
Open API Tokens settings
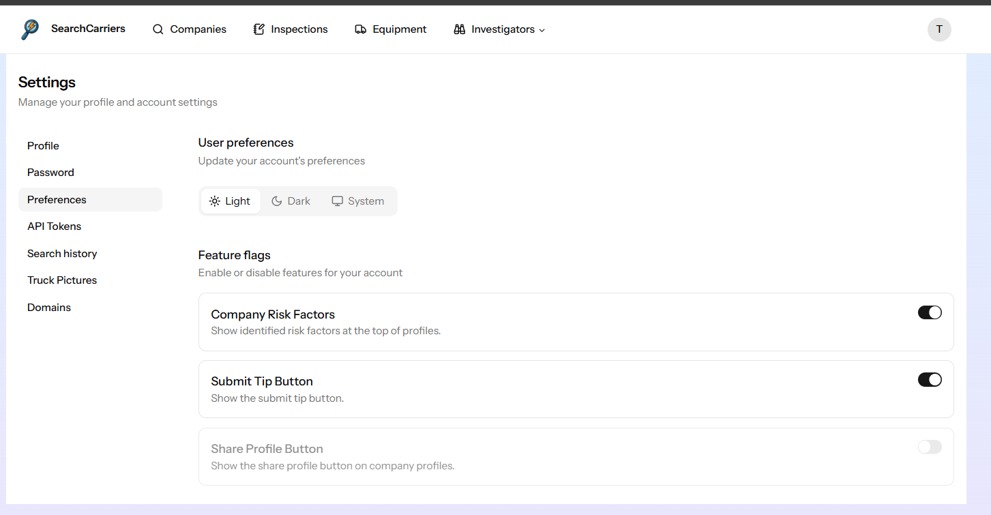[54, 226]
